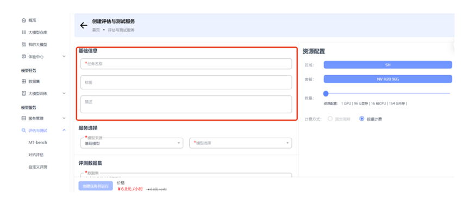
Task: Open 数据集 grid icon in sidebar
Action: [24, 82]
